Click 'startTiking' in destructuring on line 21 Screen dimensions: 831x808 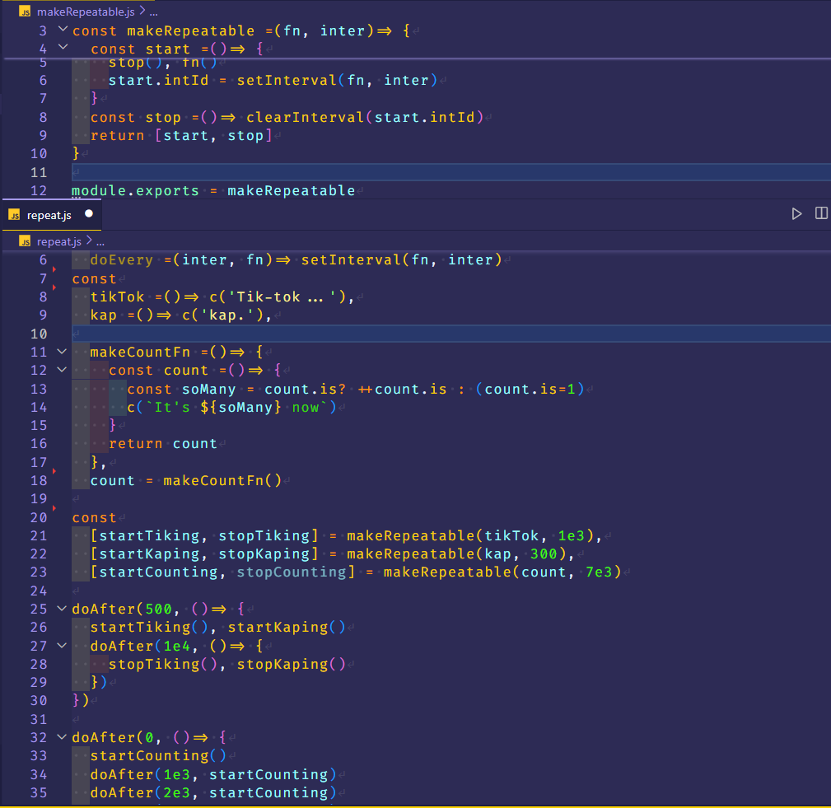click(149, 535)
